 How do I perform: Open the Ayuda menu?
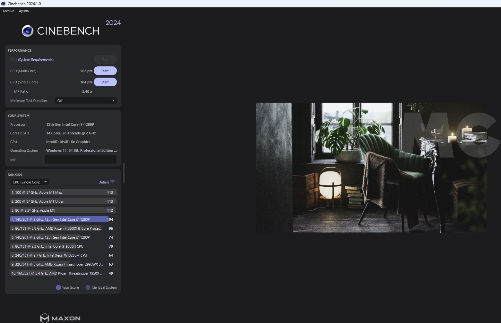pyautogui.click(x=23, y=11)
